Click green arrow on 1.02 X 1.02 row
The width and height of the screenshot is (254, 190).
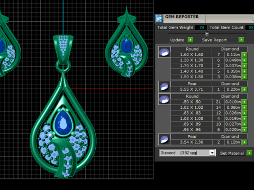click(x=244, y=108)
